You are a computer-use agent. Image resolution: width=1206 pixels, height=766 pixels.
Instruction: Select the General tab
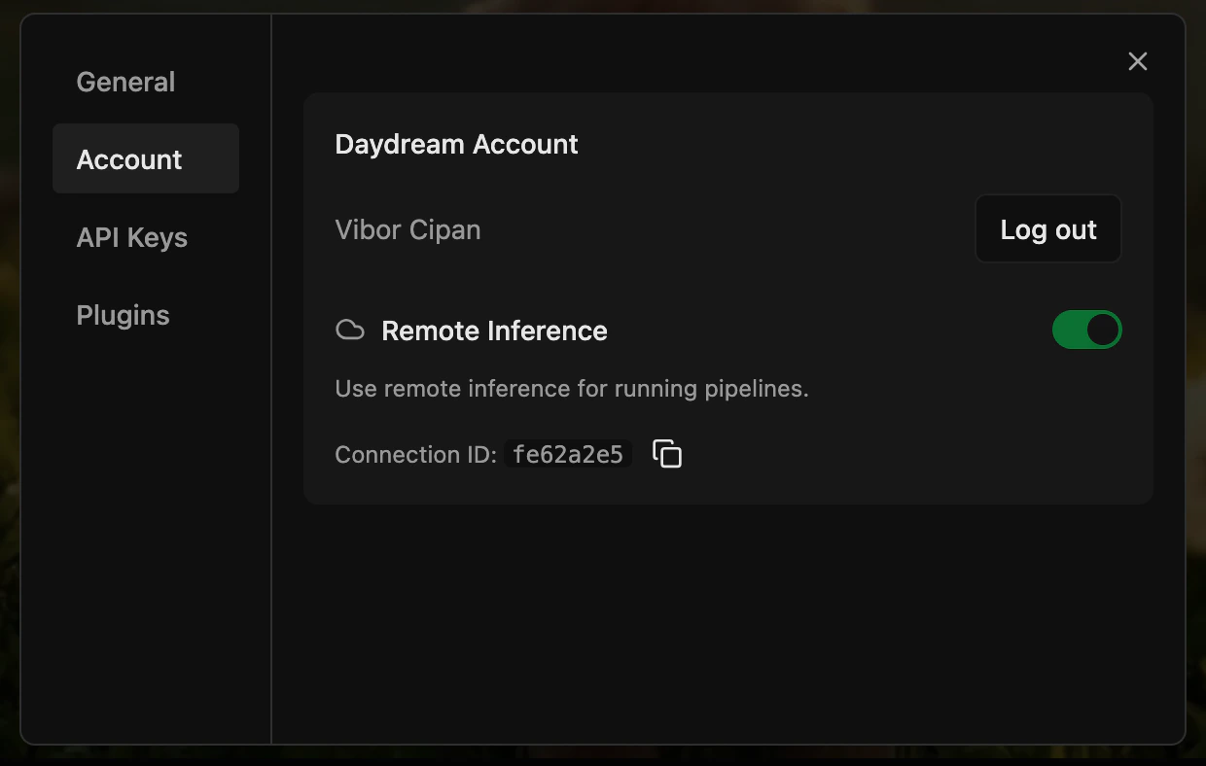coord(125,82)
